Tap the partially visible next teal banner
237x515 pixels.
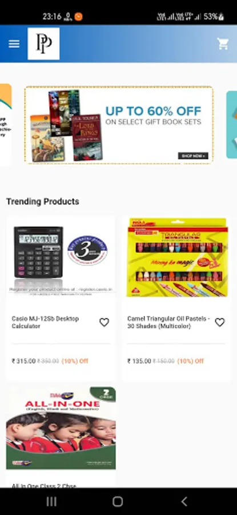pos(231,125)
